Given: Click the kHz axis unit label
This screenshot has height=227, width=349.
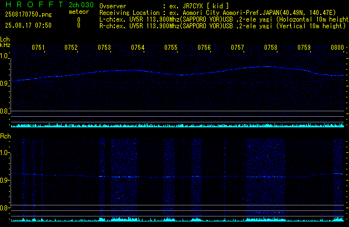Looking at the screenshot, I should (x=5, y=45).
